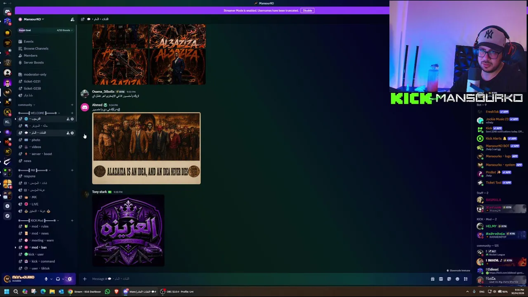Select the ticket-0238 channel
Image resolution: width=528 pixels, height=297 pixels.
[x=45, y=89]
